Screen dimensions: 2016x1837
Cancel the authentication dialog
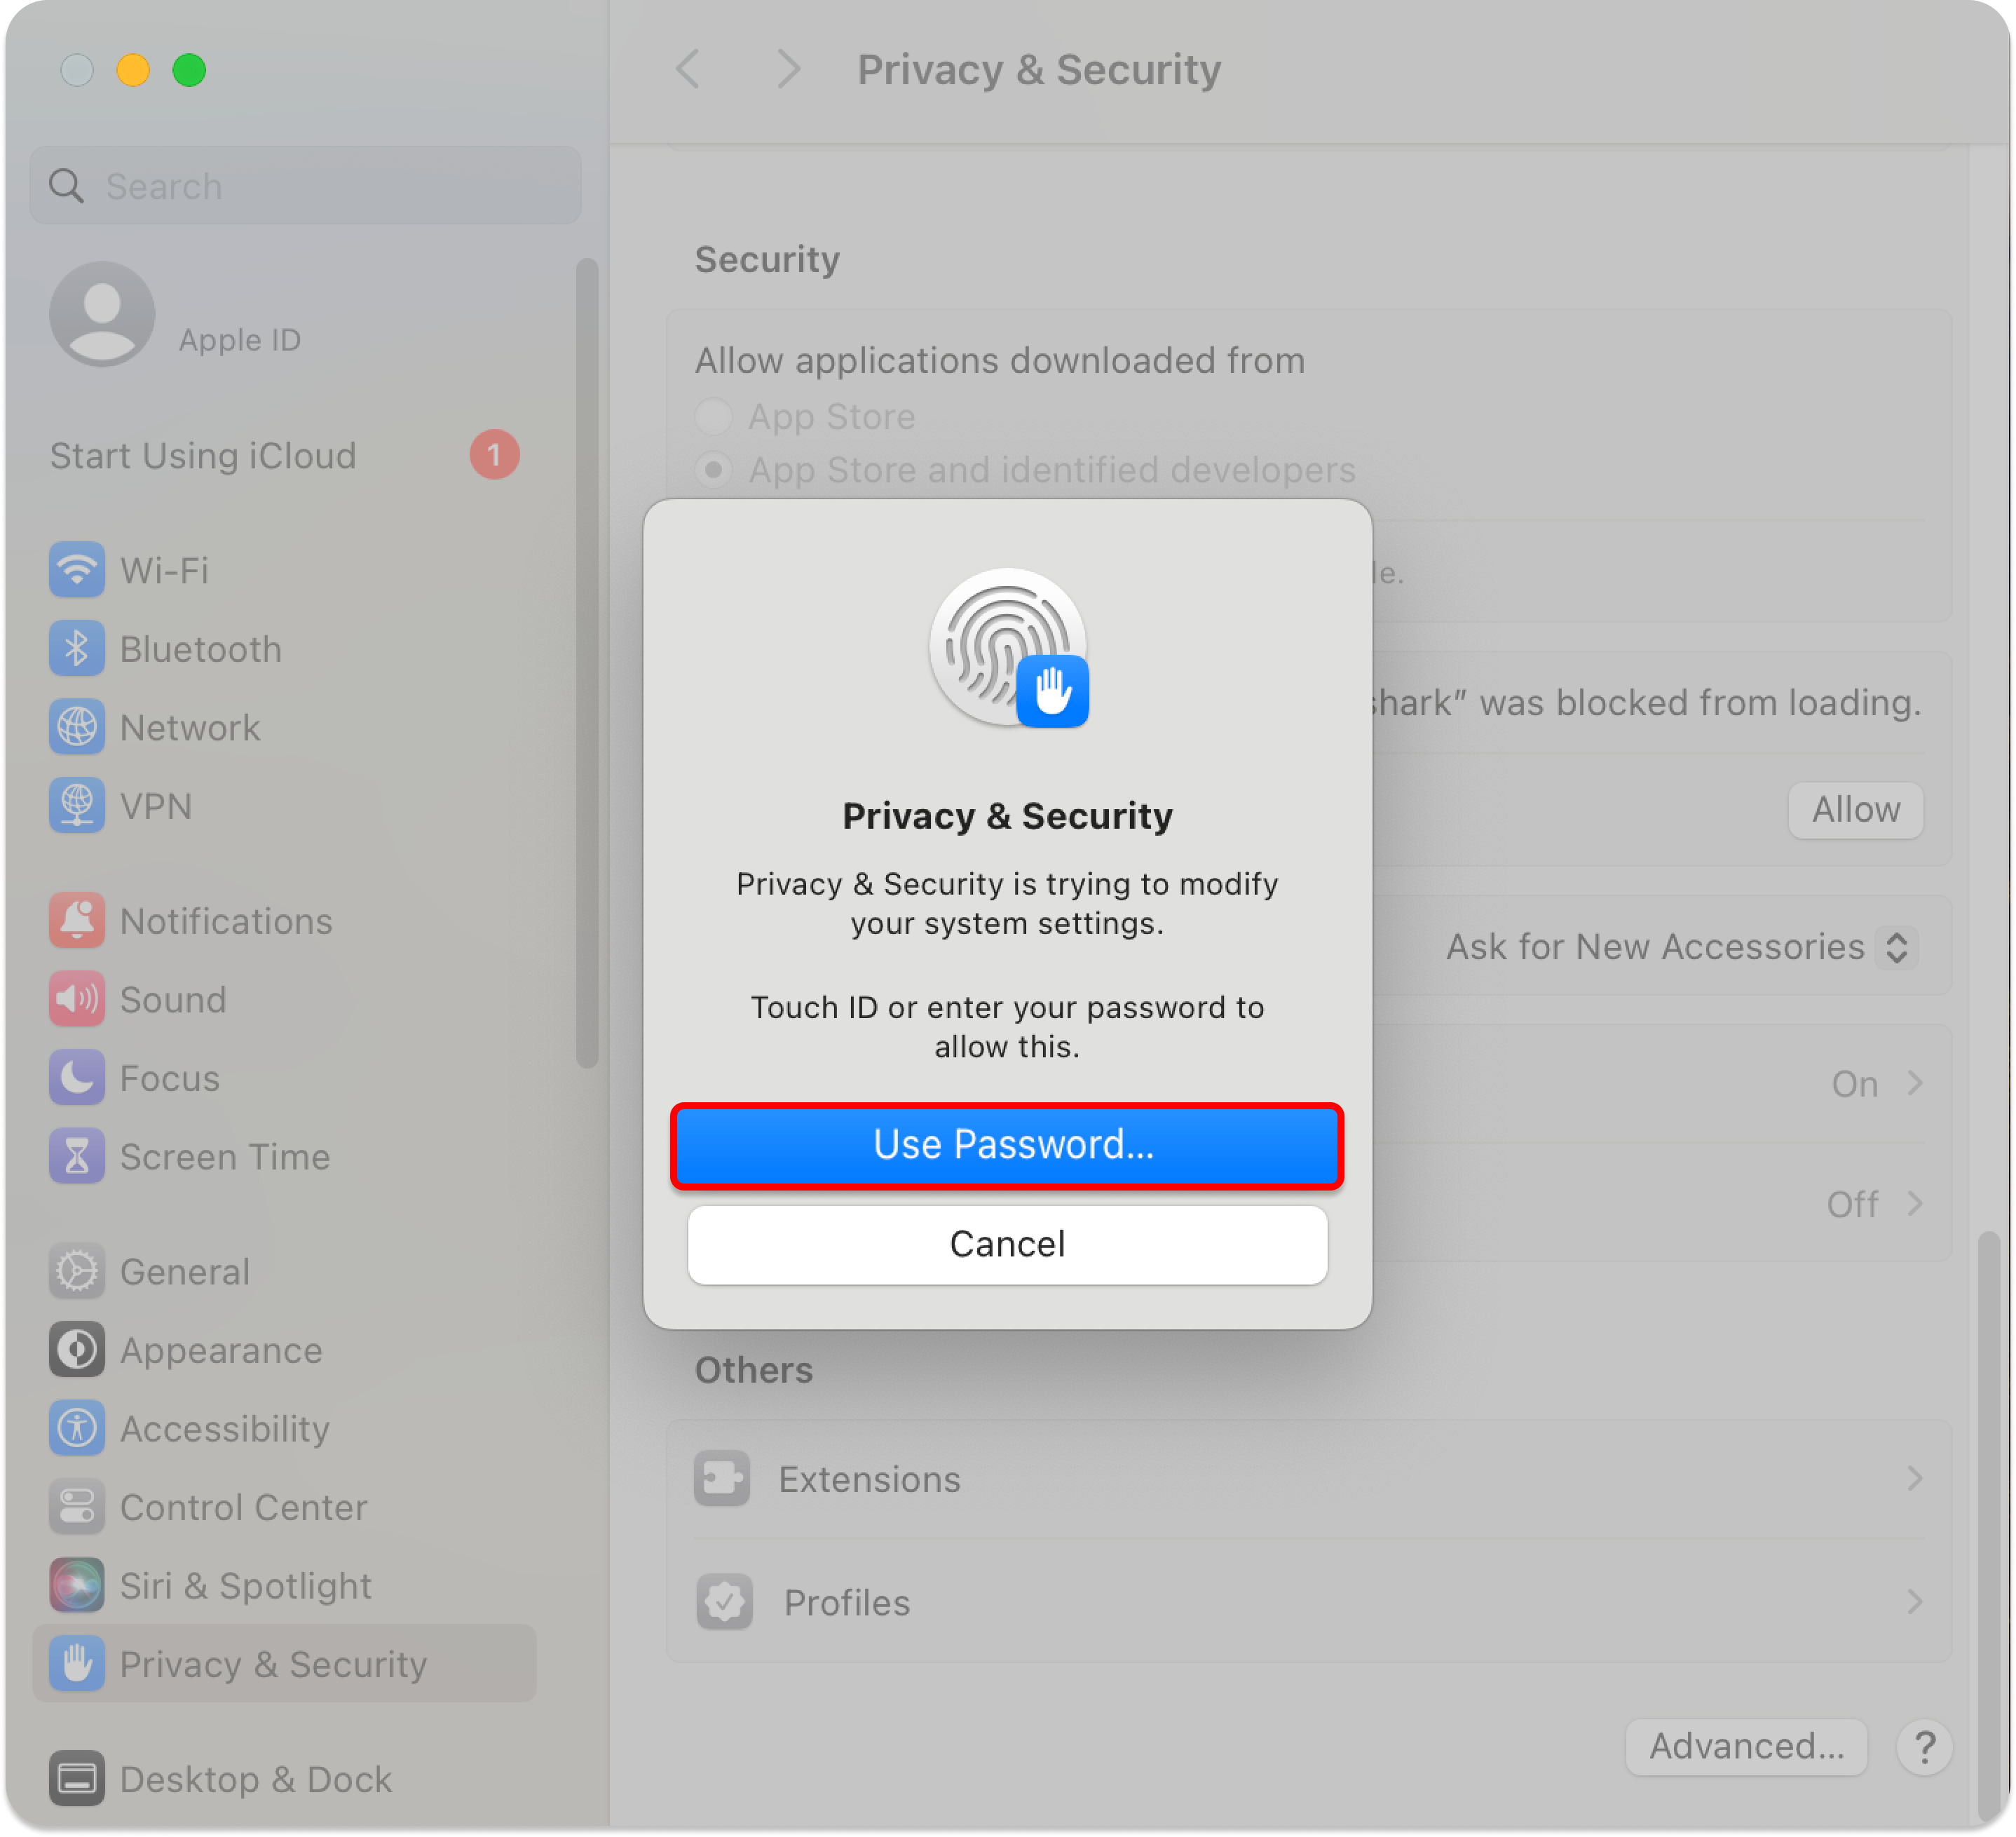click(x=1007, y=1244)
